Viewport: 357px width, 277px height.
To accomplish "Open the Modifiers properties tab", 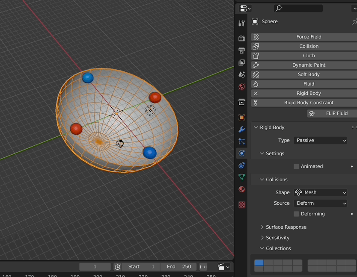I will click(241, 130).
